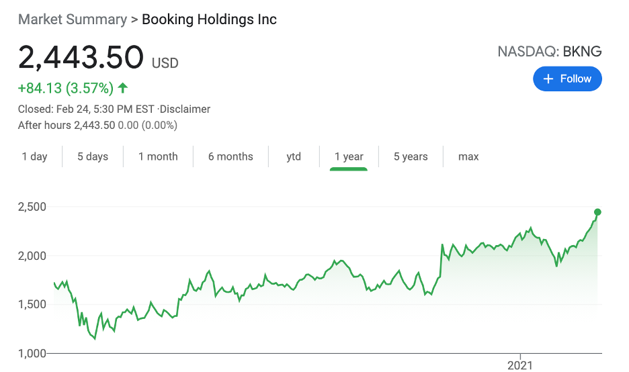Image resolution: width=629 pixels, height=372 pixels.
Task: Click the 2,443.50 price value
Action: pos(81,57)
